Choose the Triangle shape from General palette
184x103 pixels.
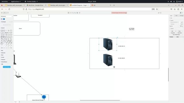coord(4,35)
